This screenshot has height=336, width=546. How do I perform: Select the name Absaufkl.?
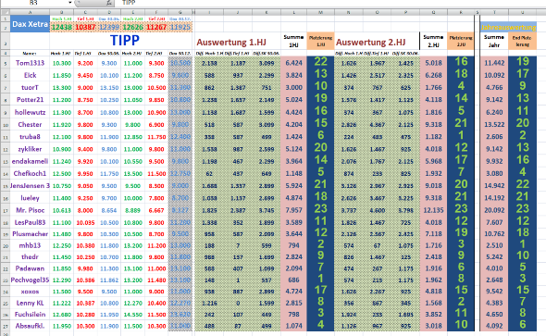30,326
